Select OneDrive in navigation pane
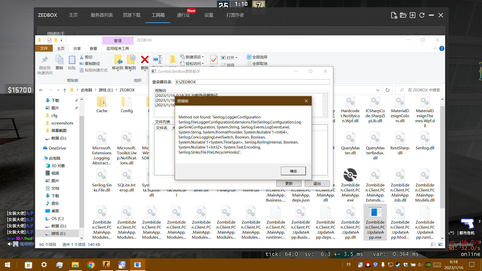This screenshot has width=482, height=271. (x=57, y=148)
